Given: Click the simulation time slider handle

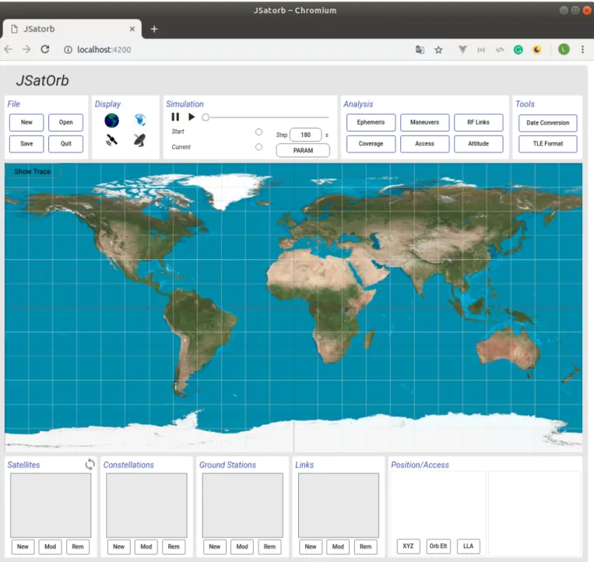Looking at the screenshot, I should [x=206, y=118].
